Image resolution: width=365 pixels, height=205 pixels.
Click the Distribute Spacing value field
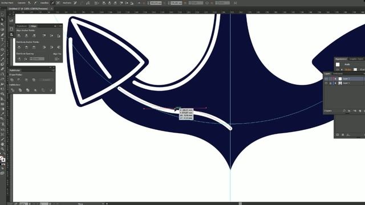[37, 59]
